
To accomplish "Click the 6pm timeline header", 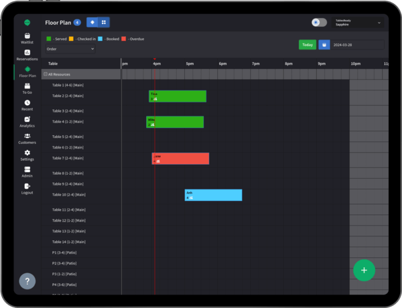I will (222, 64).
